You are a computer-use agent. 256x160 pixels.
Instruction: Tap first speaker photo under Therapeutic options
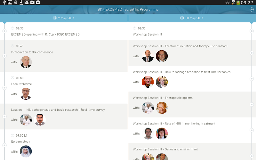coord(148,108)
